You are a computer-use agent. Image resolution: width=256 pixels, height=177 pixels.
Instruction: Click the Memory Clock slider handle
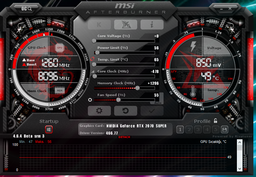(x=138, y=88)
